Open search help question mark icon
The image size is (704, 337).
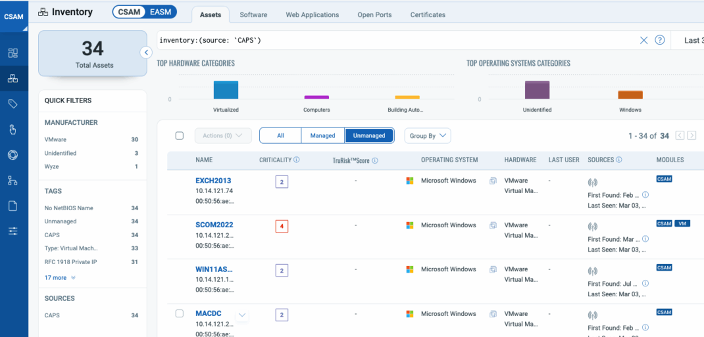[x=659, y=40]
